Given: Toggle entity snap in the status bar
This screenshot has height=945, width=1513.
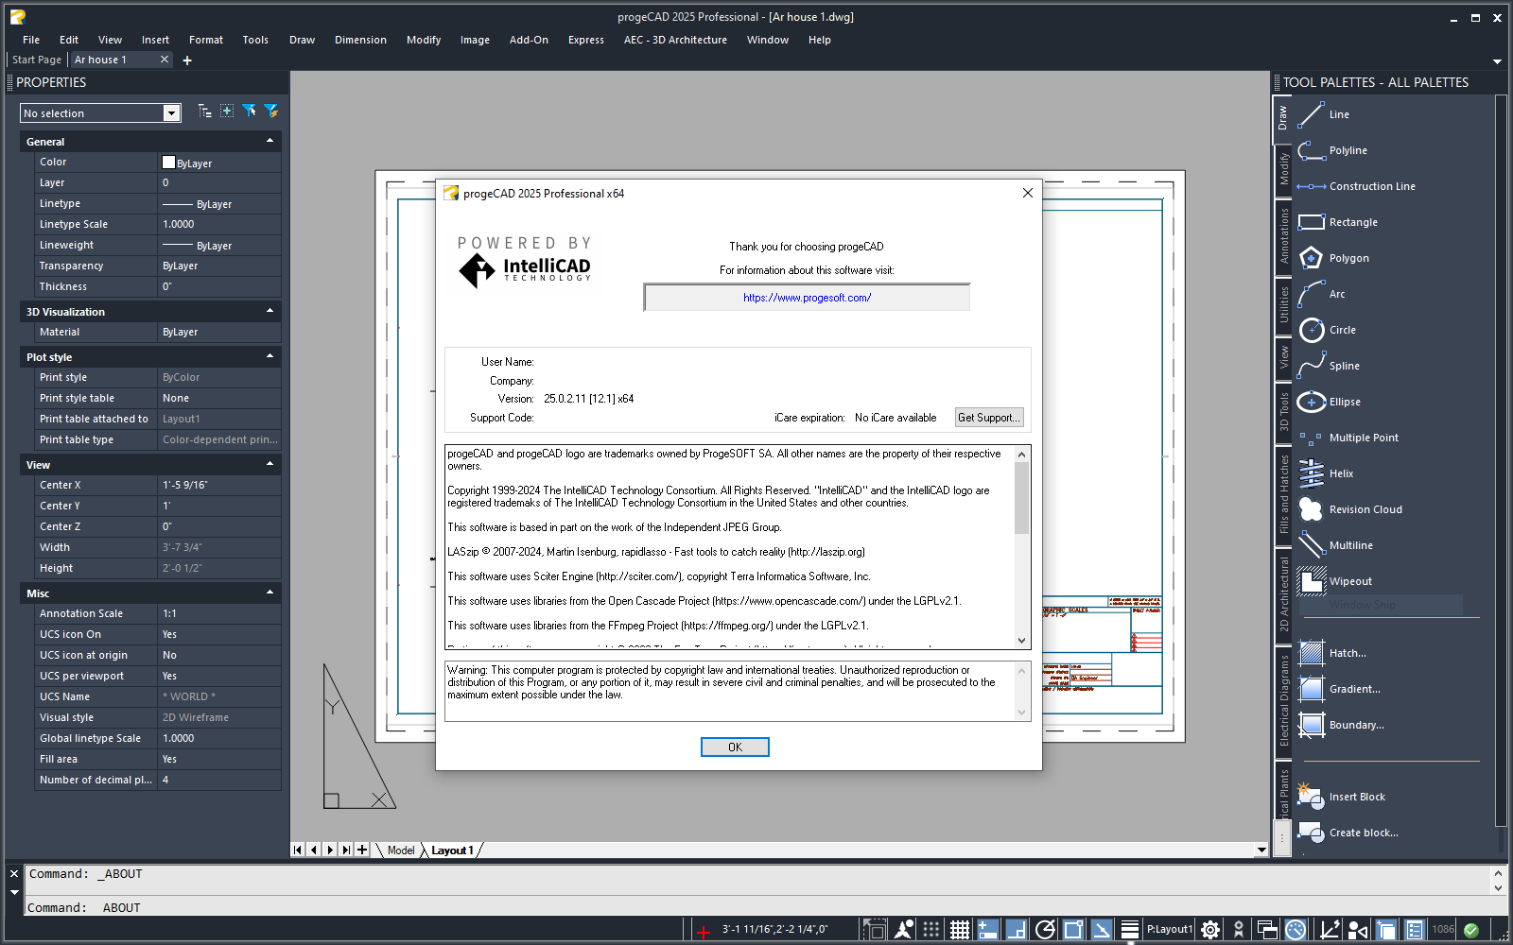Looking at the screenshot, I should click(1072, 929).
